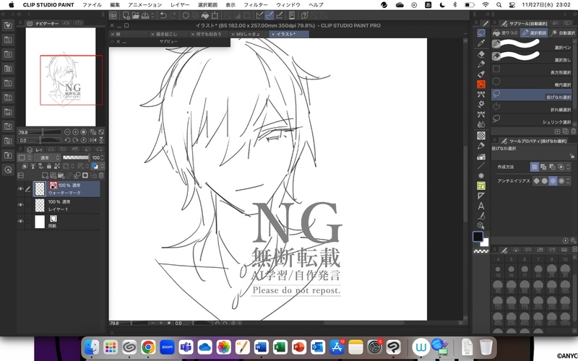Expand the アンチエイリアス options arrows
578x361 pixels.
click(568, 181)
